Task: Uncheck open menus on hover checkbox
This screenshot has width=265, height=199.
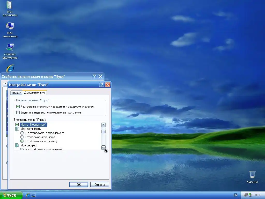Action: coord(18,106)
